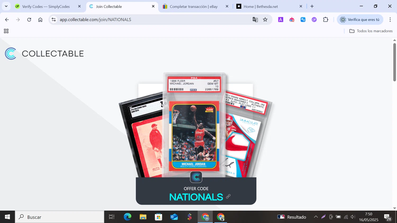
Task: Open volume speaker tray icon
Action: click(353, 217)
